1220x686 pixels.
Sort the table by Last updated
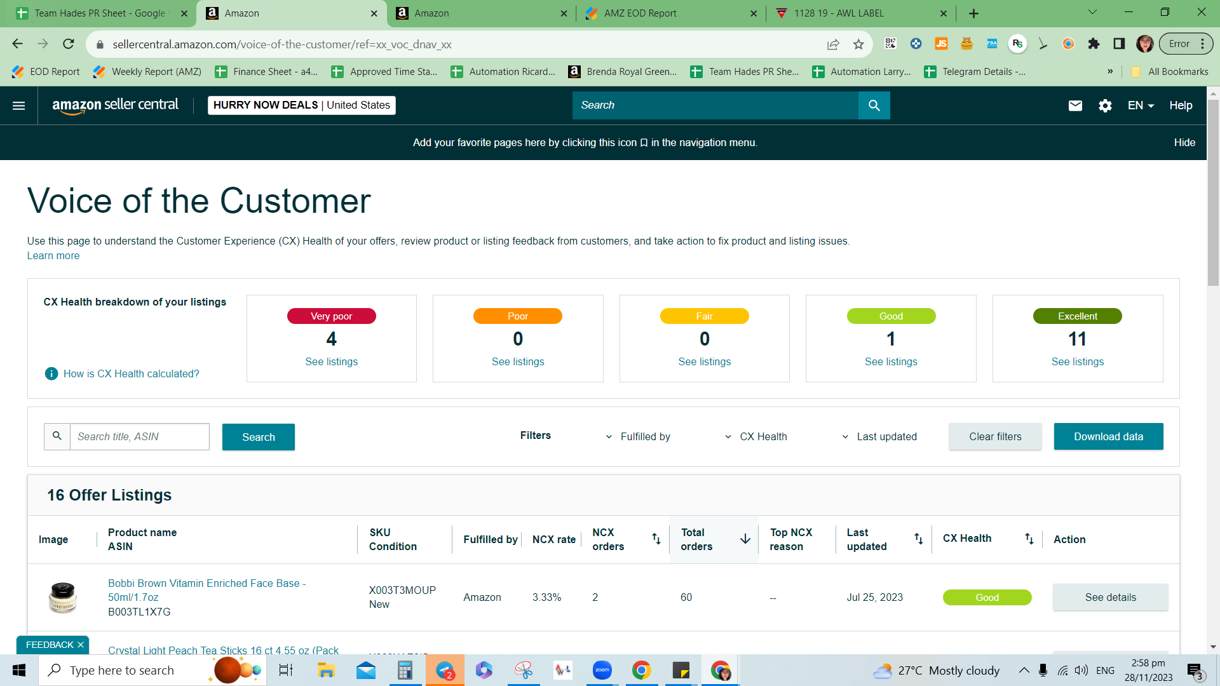(919, 539)
